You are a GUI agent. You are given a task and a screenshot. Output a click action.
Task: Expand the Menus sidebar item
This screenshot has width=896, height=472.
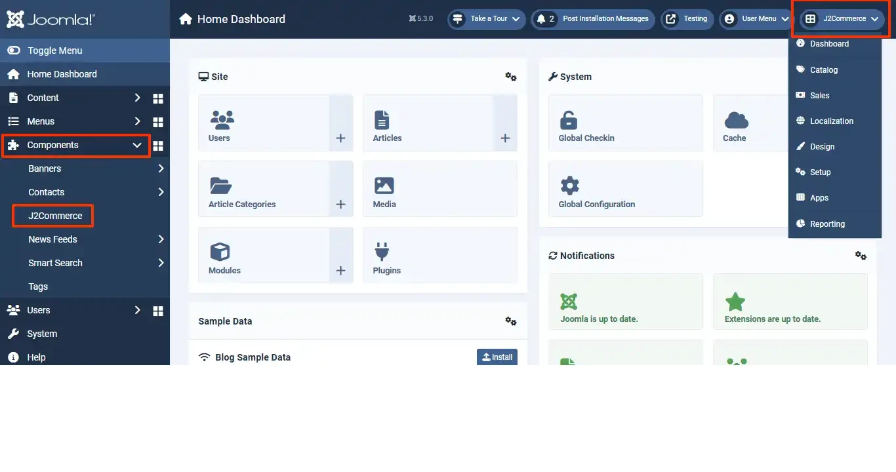[75, 121]
